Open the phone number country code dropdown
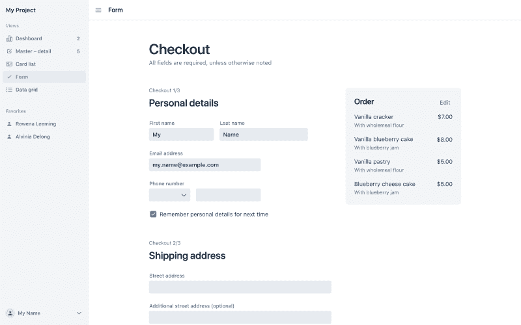 point(169,195)
